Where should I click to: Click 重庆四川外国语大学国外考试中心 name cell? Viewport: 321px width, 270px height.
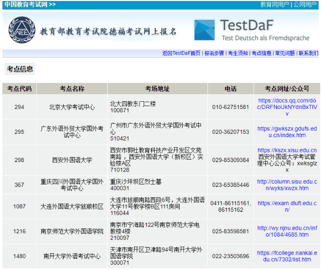pos(72,185)
